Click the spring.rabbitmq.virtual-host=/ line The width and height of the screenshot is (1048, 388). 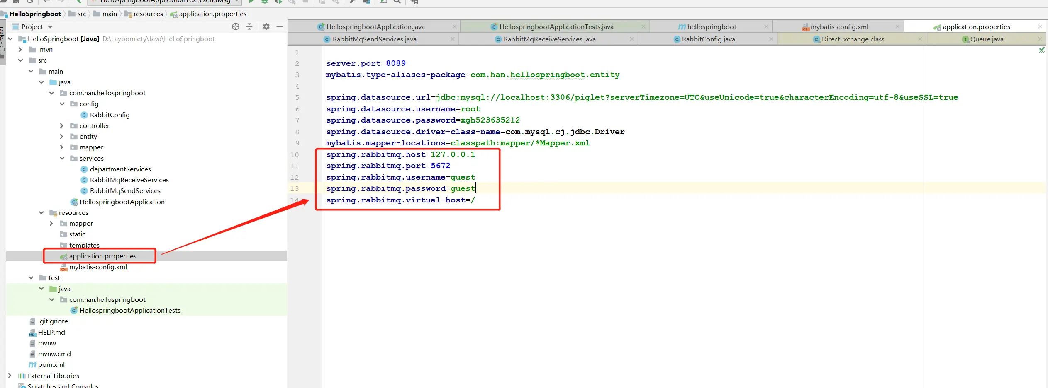click(x=401, y=200)
